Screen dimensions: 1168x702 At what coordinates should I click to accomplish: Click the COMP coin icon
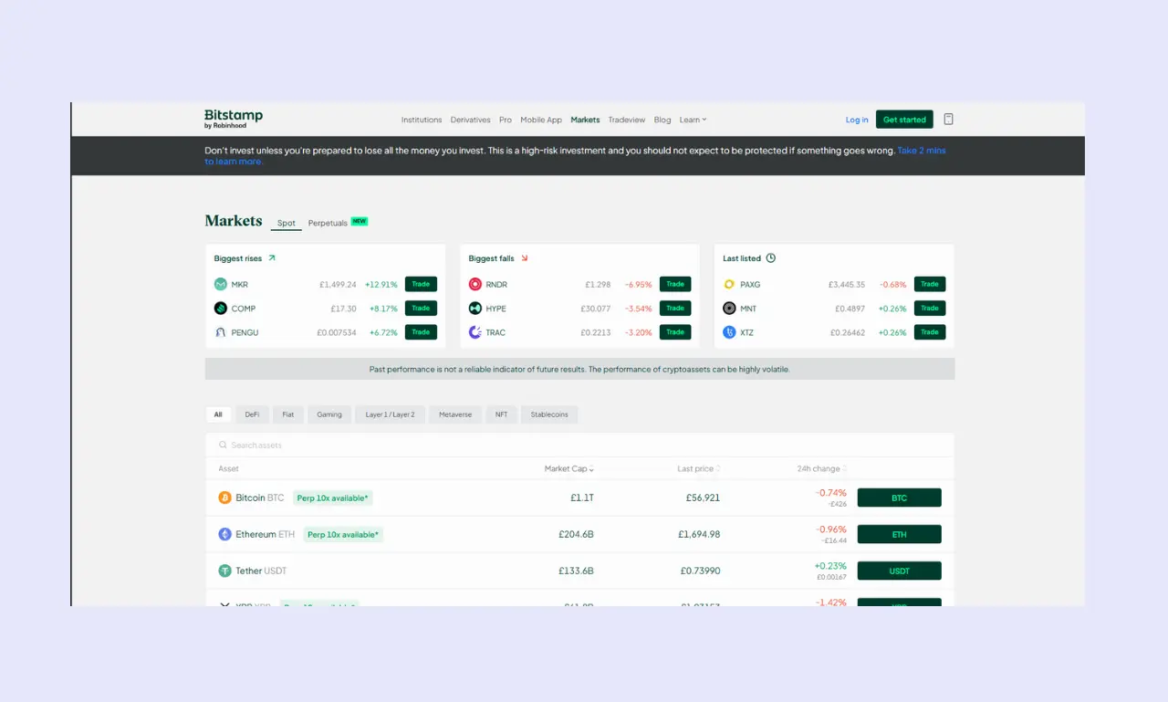coord(220,309)
